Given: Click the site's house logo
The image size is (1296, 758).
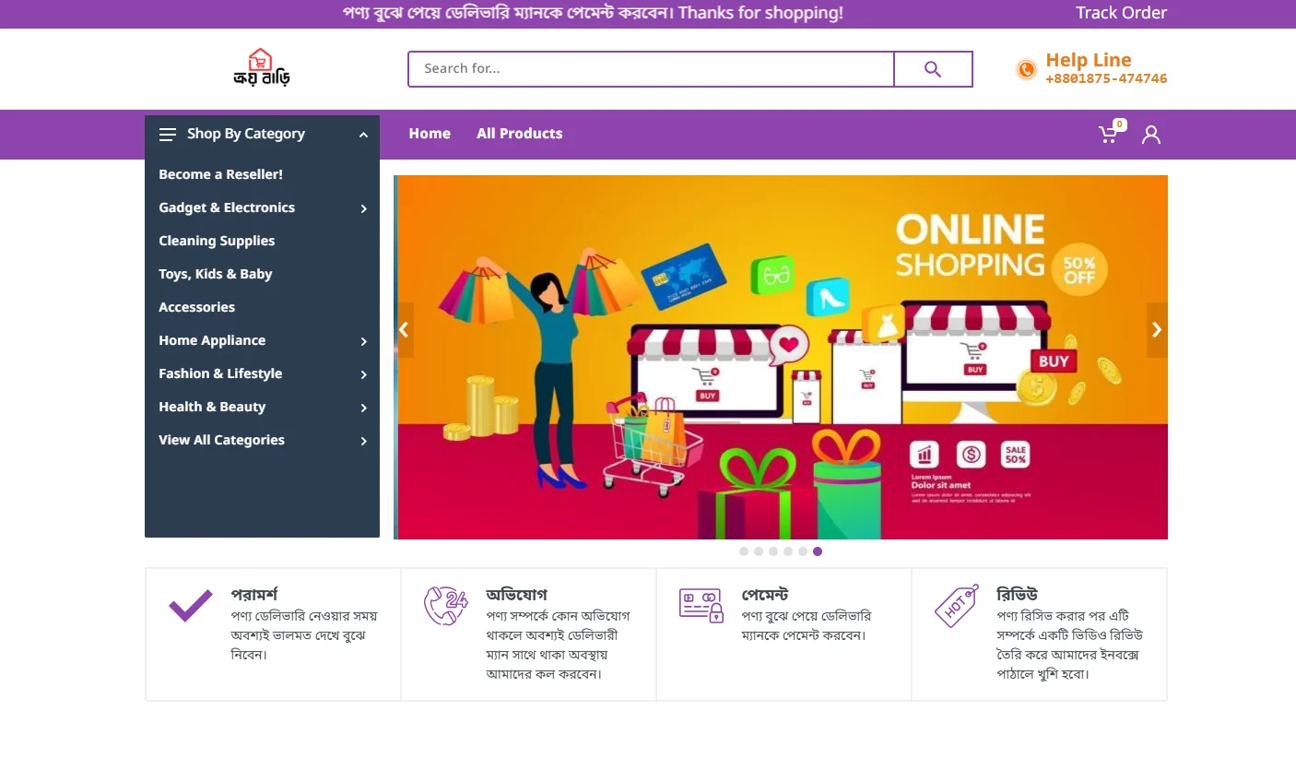Looking at the screenshot, I should (x=262, y=67).
